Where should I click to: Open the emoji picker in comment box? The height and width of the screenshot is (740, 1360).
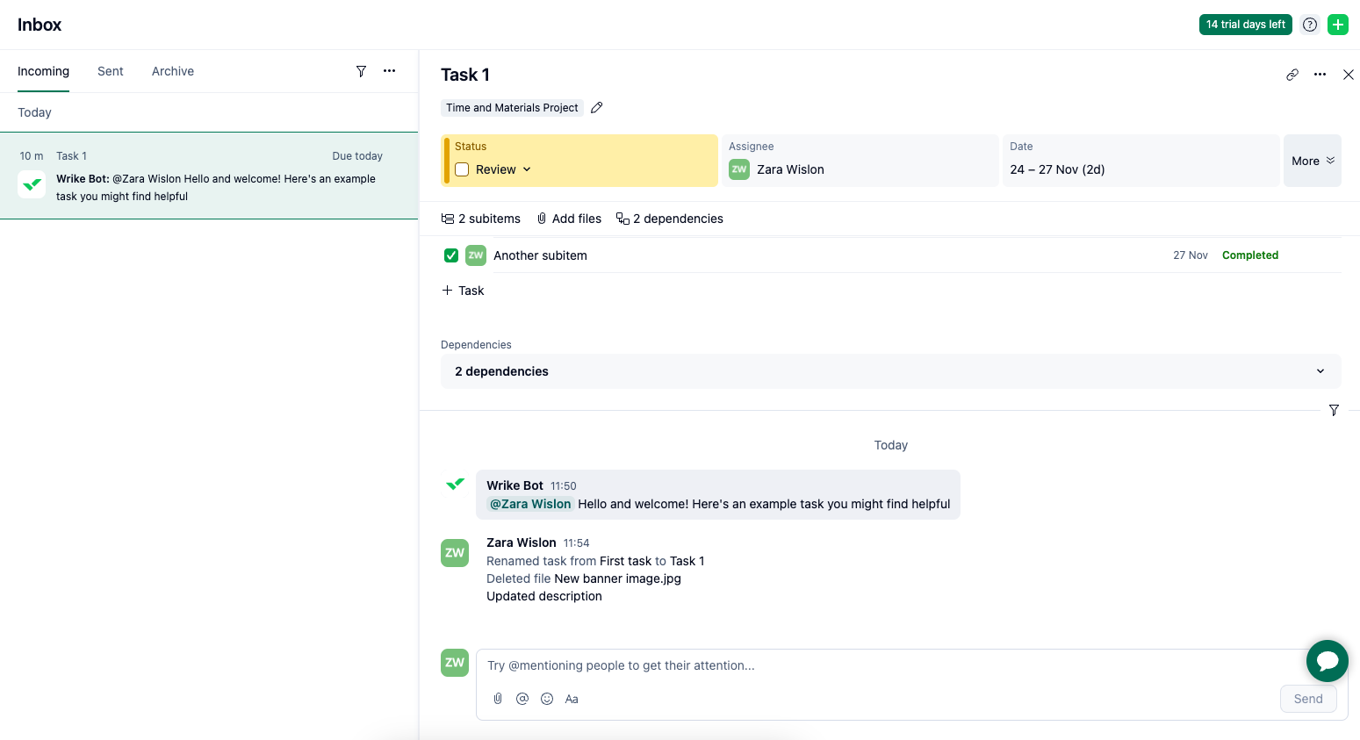tap(547, 699)
